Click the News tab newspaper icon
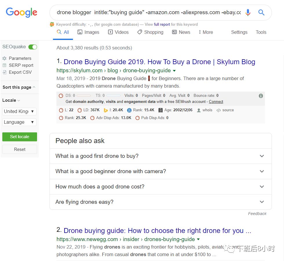Screen dimensions: 284x261 174,32
